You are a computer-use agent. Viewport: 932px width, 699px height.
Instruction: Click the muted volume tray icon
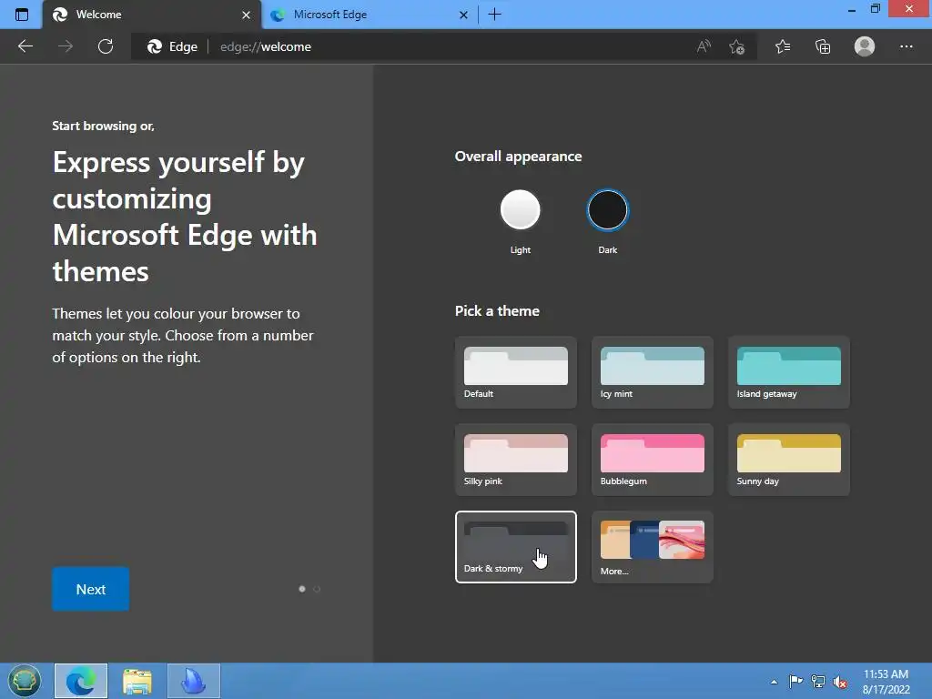coord(840,683)
